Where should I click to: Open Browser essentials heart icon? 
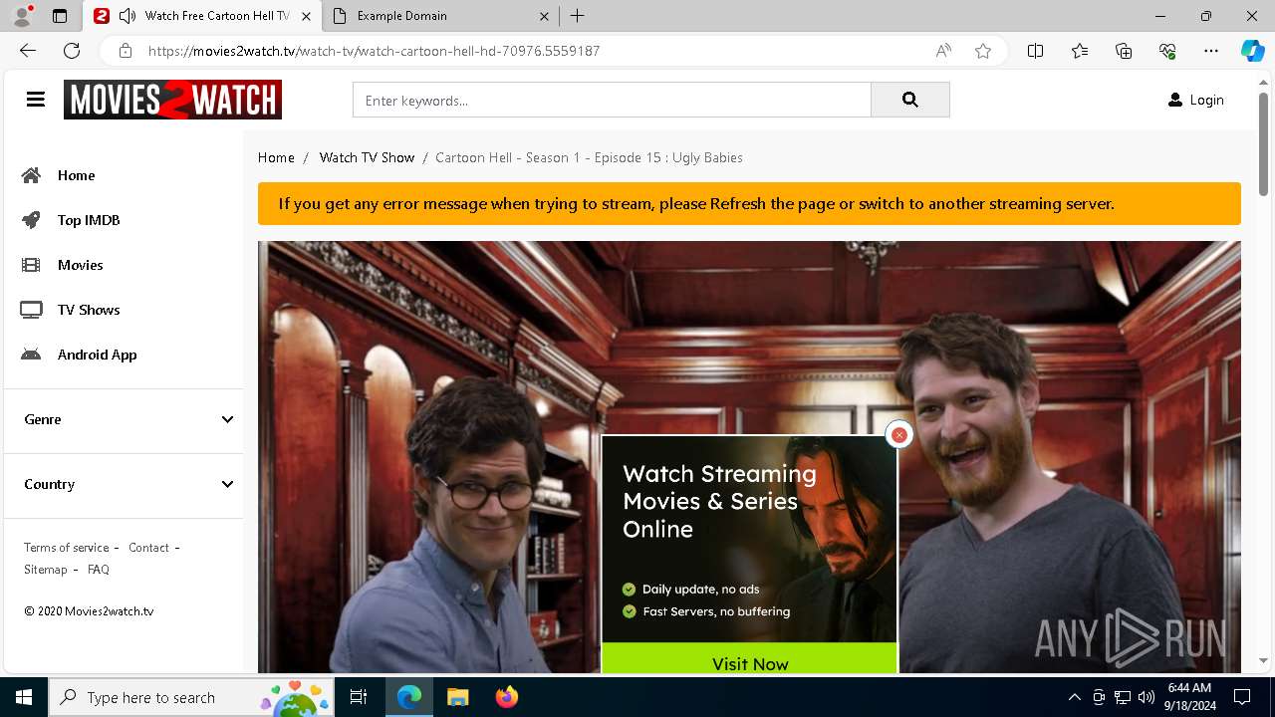click(x=1167, y=51)
